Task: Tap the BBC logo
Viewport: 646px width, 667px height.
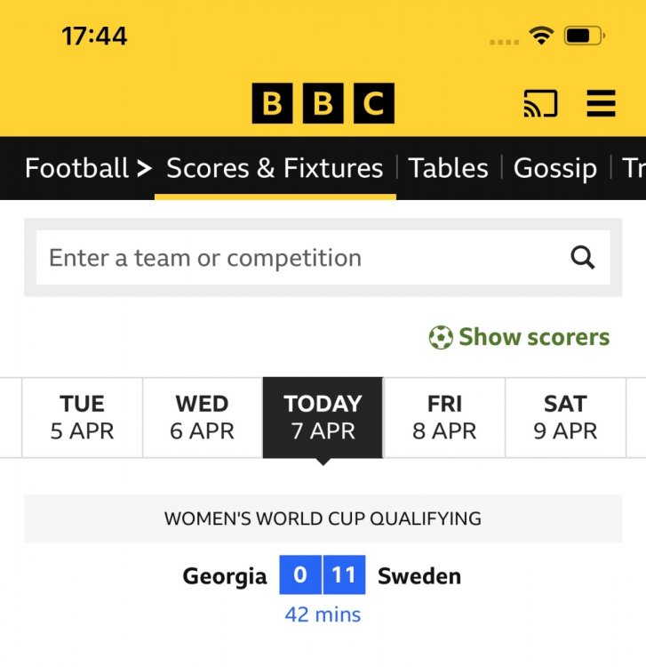Action: (323, 104)
